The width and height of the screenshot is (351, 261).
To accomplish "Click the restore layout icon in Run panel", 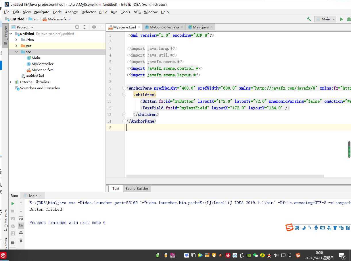I will point(13,243).
